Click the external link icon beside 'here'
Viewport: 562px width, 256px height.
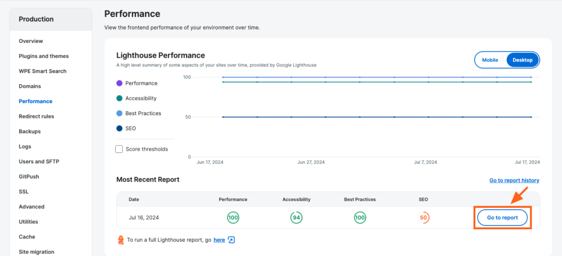click(x=232, y=240)
